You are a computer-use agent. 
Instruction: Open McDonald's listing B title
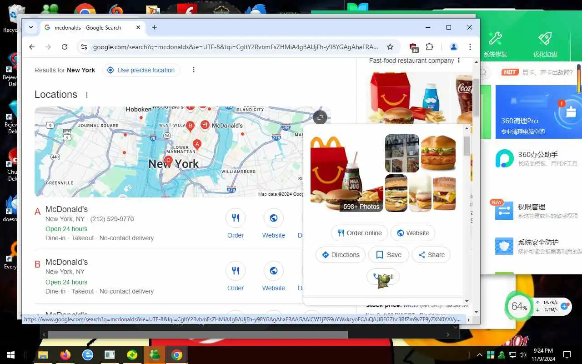(x=67, y=262)
